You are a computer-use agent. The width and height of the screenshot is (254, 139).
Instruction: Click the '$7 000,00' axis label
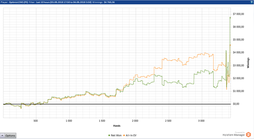point(238,14)
